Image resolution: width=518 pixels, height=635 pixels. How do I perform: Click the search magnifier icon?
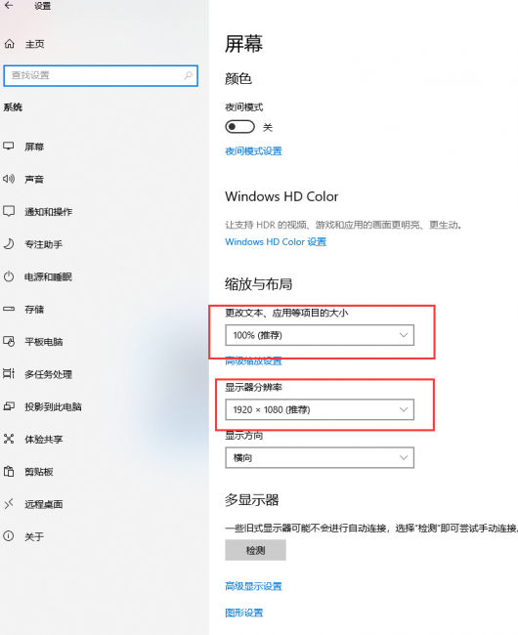(x=188, y=75)
